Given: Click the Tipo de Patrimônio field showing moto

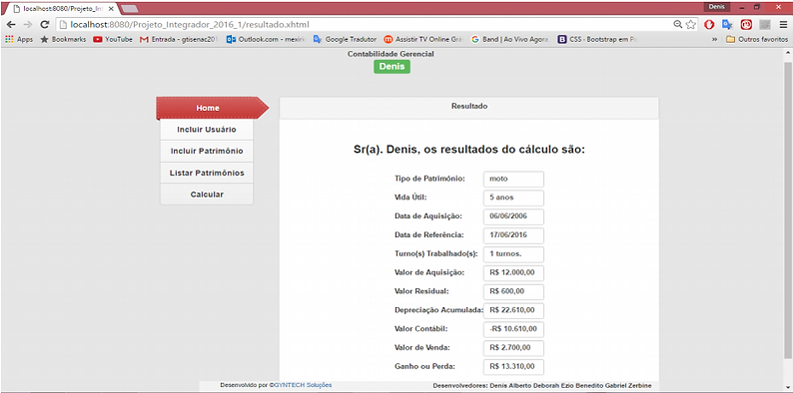Looking at the screenshot, I should click(x=513, y=179).
